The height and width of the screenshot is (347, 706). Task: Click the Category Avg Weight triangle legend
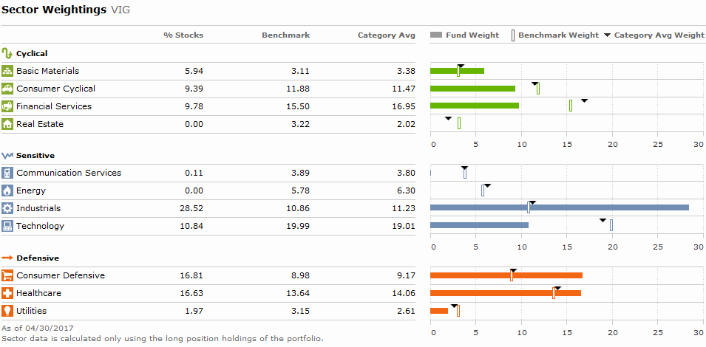pyautogui.click(x=607, y=35)
